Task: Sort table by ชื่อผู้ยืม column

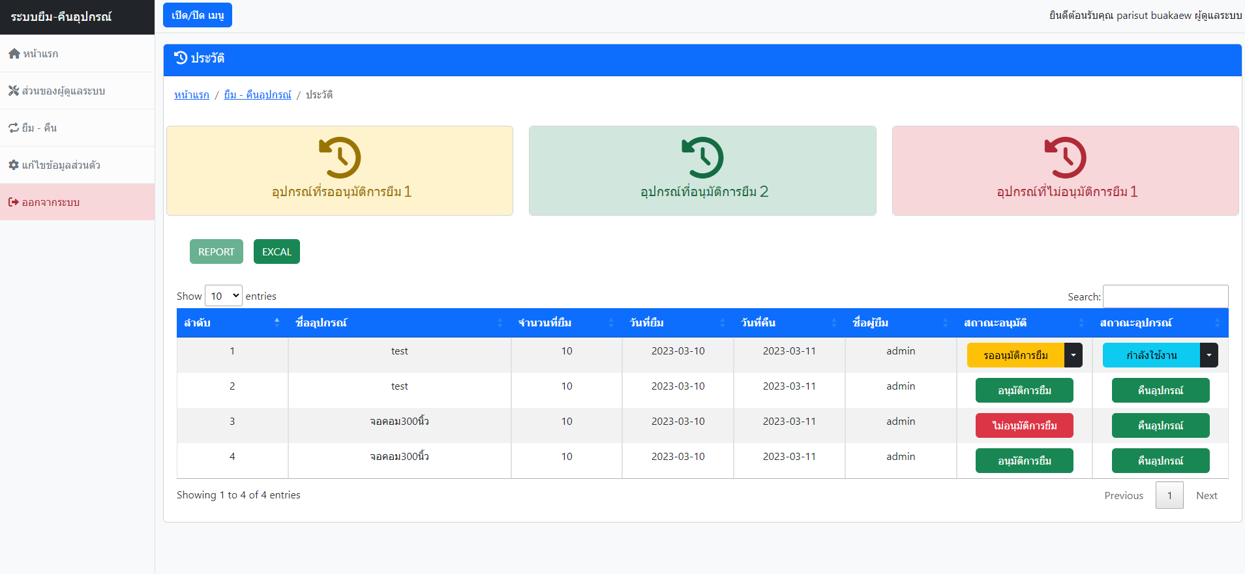Action: [901, 323]
